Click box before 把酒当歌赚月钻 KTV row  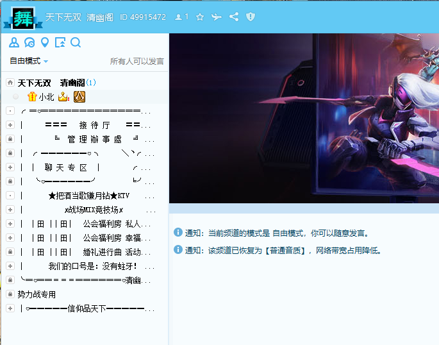(x=10, y=195)
